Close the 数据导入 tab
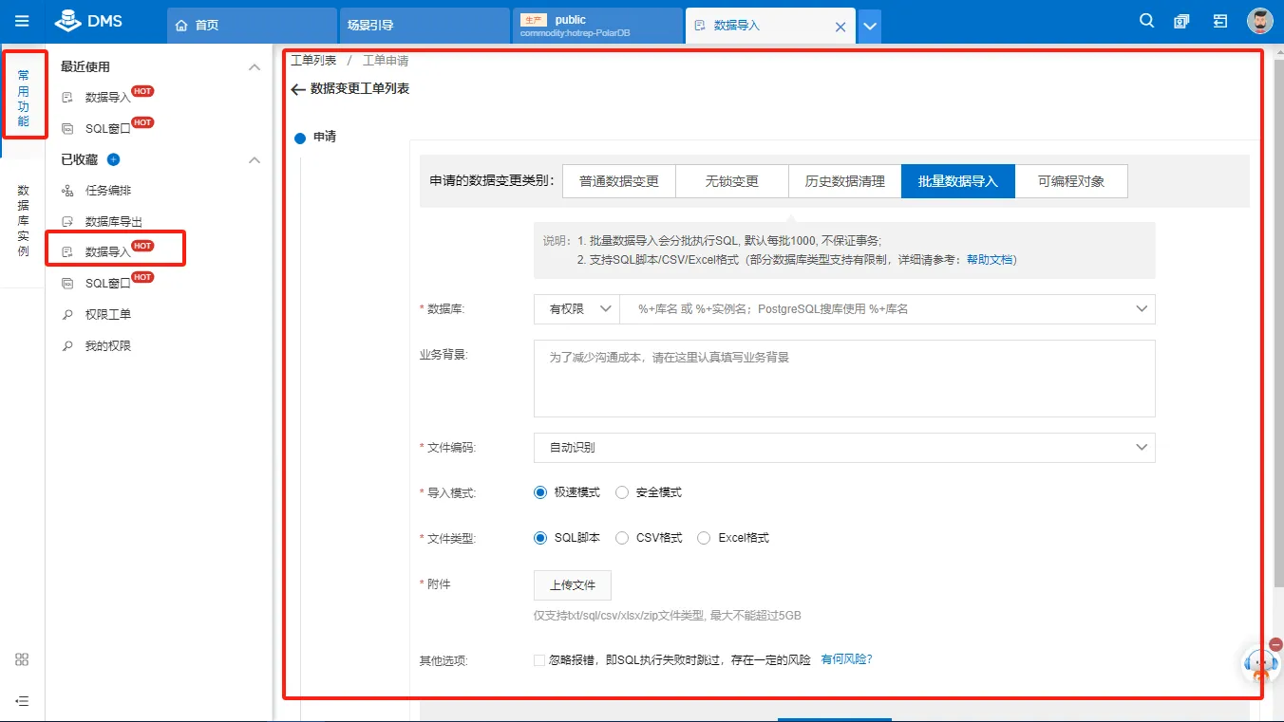Screen dimensions: 1284x722 (840, 27)
